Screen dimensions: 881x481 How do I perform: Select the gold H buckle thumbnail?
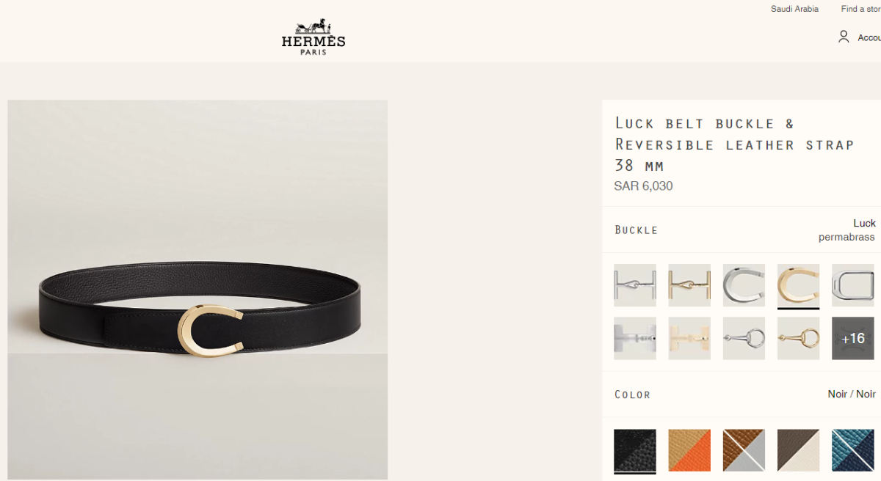pyautogui.click(x=689, y=285)
